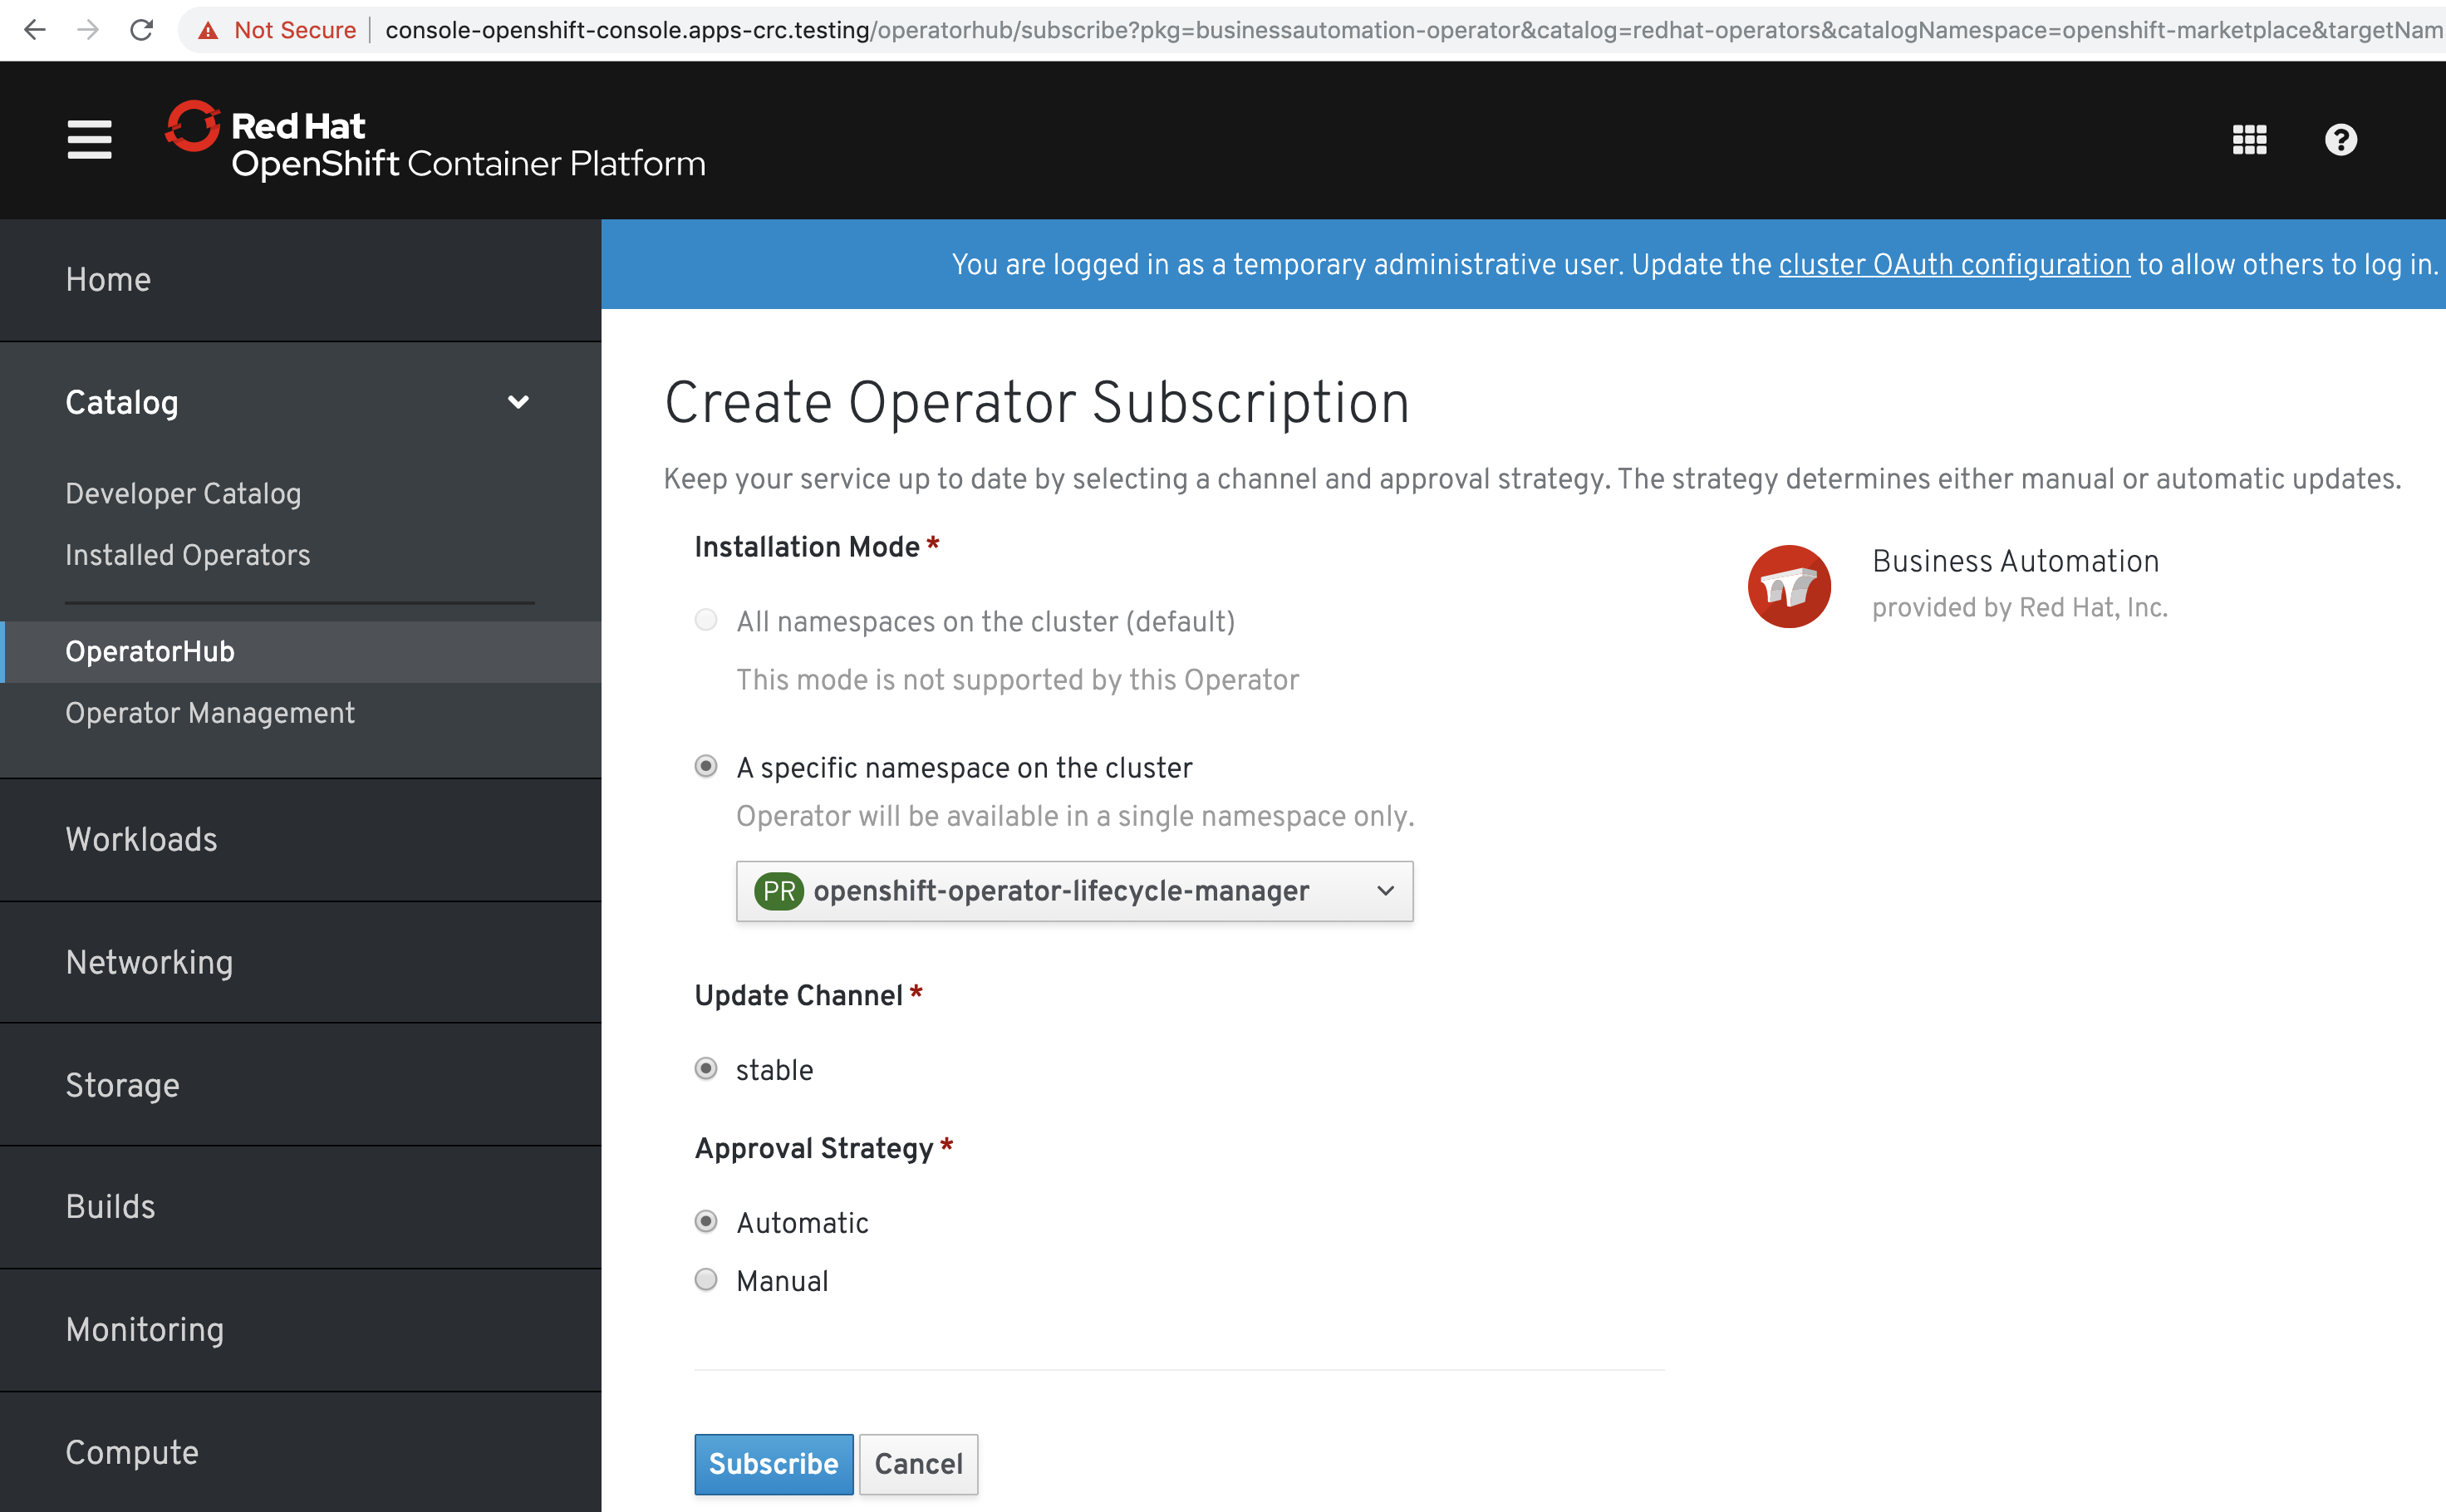2446x1512 pixels.
Task: Select the Automatic approval strategy
Action: [706, 1222]
